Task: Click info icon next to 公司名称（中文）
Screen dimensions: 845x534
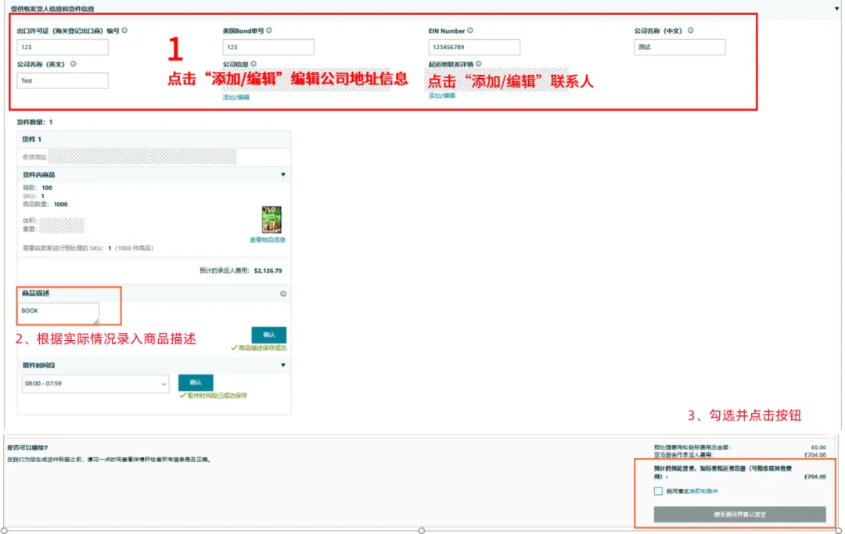Action: click(690, 30)
